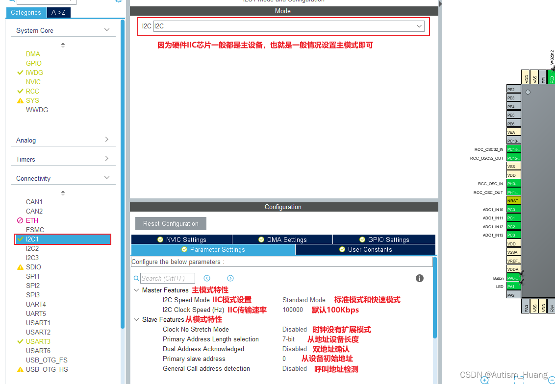Open the GPIO Settings tab

point(384,240)
